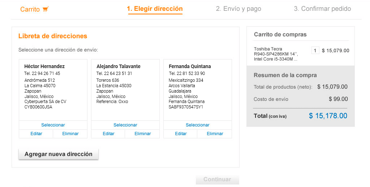Click the Continuar button
The width and height of the screenshot is (370, 187).
[x=217, y=179]
